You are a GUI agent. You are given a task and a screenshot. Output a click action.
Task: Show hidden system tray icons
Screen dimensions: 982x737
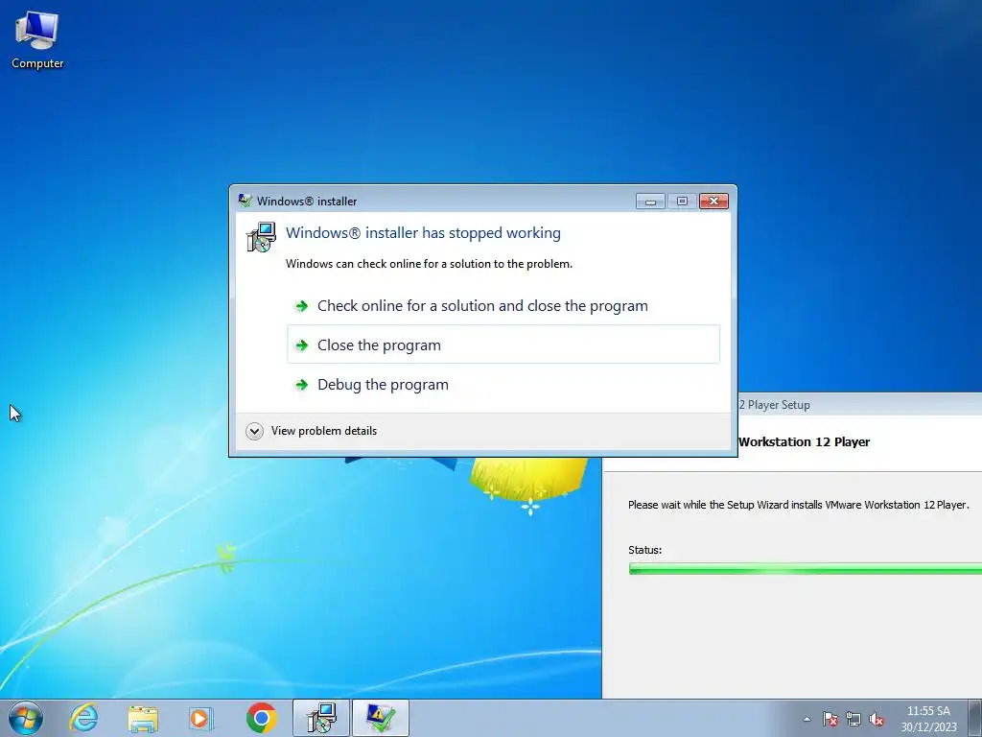pos(807,720)
